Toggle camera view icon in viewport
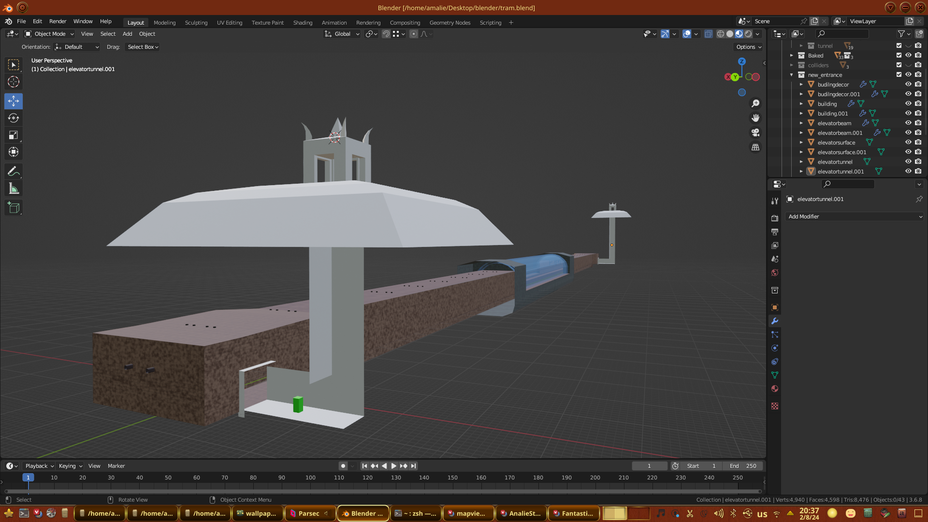The image size is (928, 522). [755, 132]
